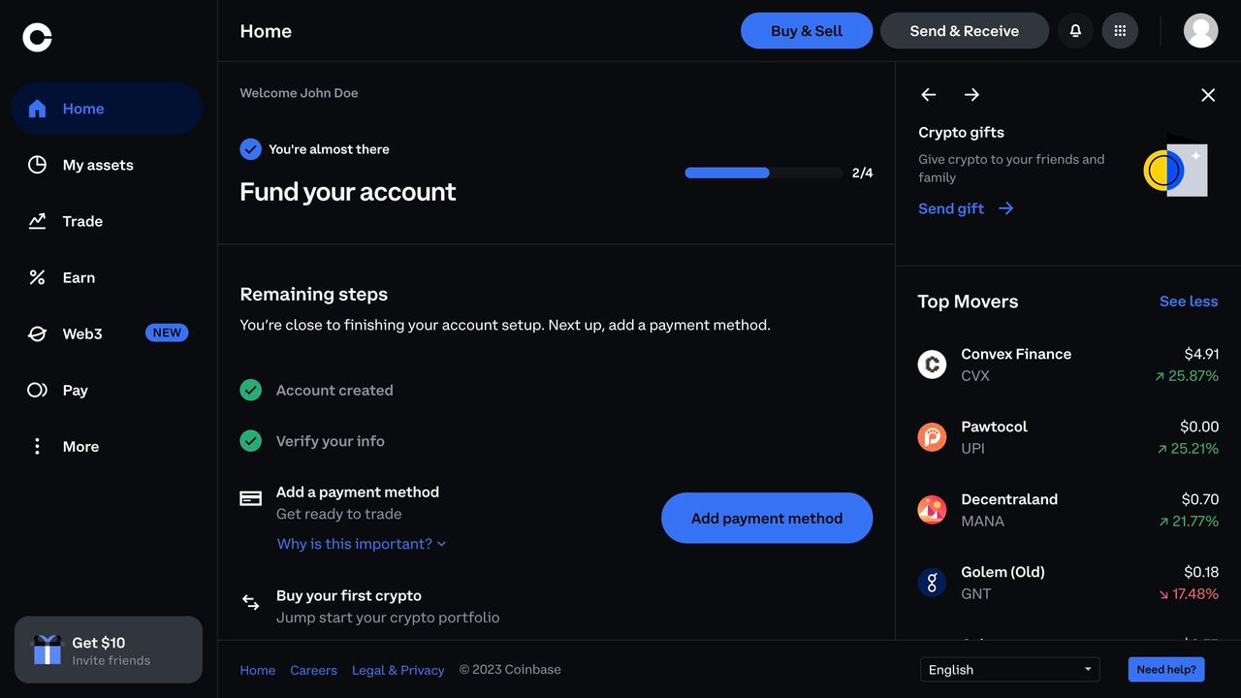Click the You're almost there check badge
The height and width of the screenshot is (698, 1241).
pos(250,149)
